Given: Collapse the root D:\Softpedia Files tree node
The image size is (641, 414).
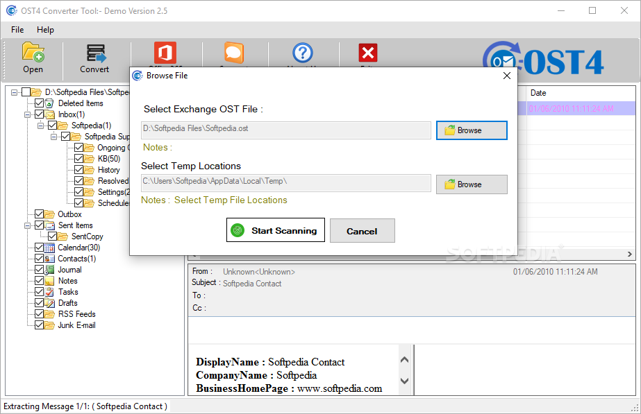Looking at the screenshot, I should tap(15, 92).
